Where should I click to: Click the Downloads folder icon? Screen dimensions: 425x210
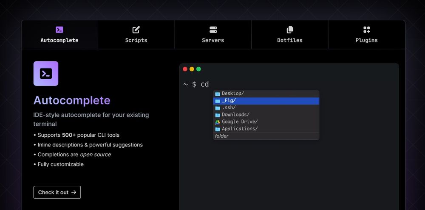click(217, 115)
